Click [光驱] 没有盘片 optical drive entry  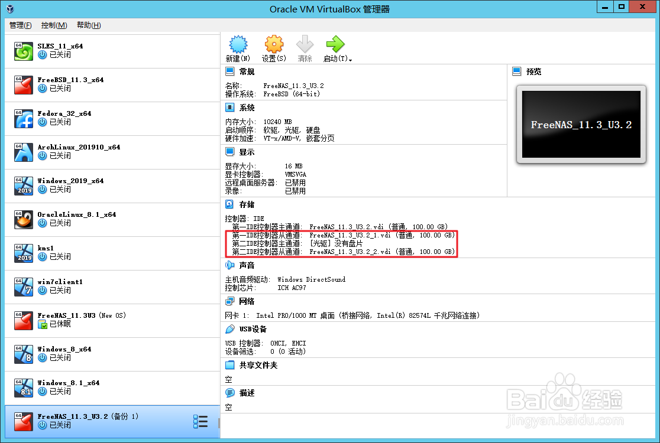[x=337, y=243]
